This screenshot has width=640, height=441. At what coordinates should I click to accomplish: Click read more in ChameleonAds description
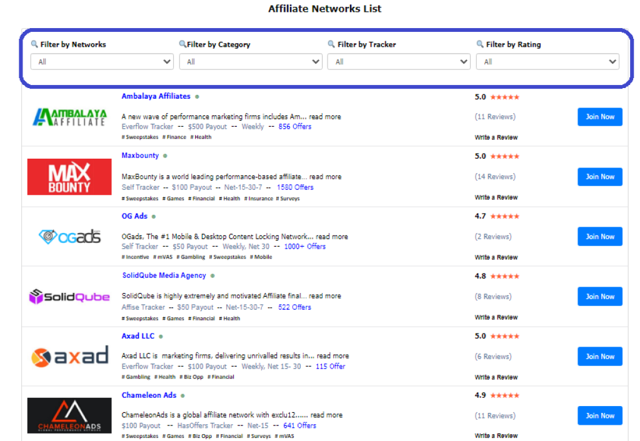pos(326,415)
